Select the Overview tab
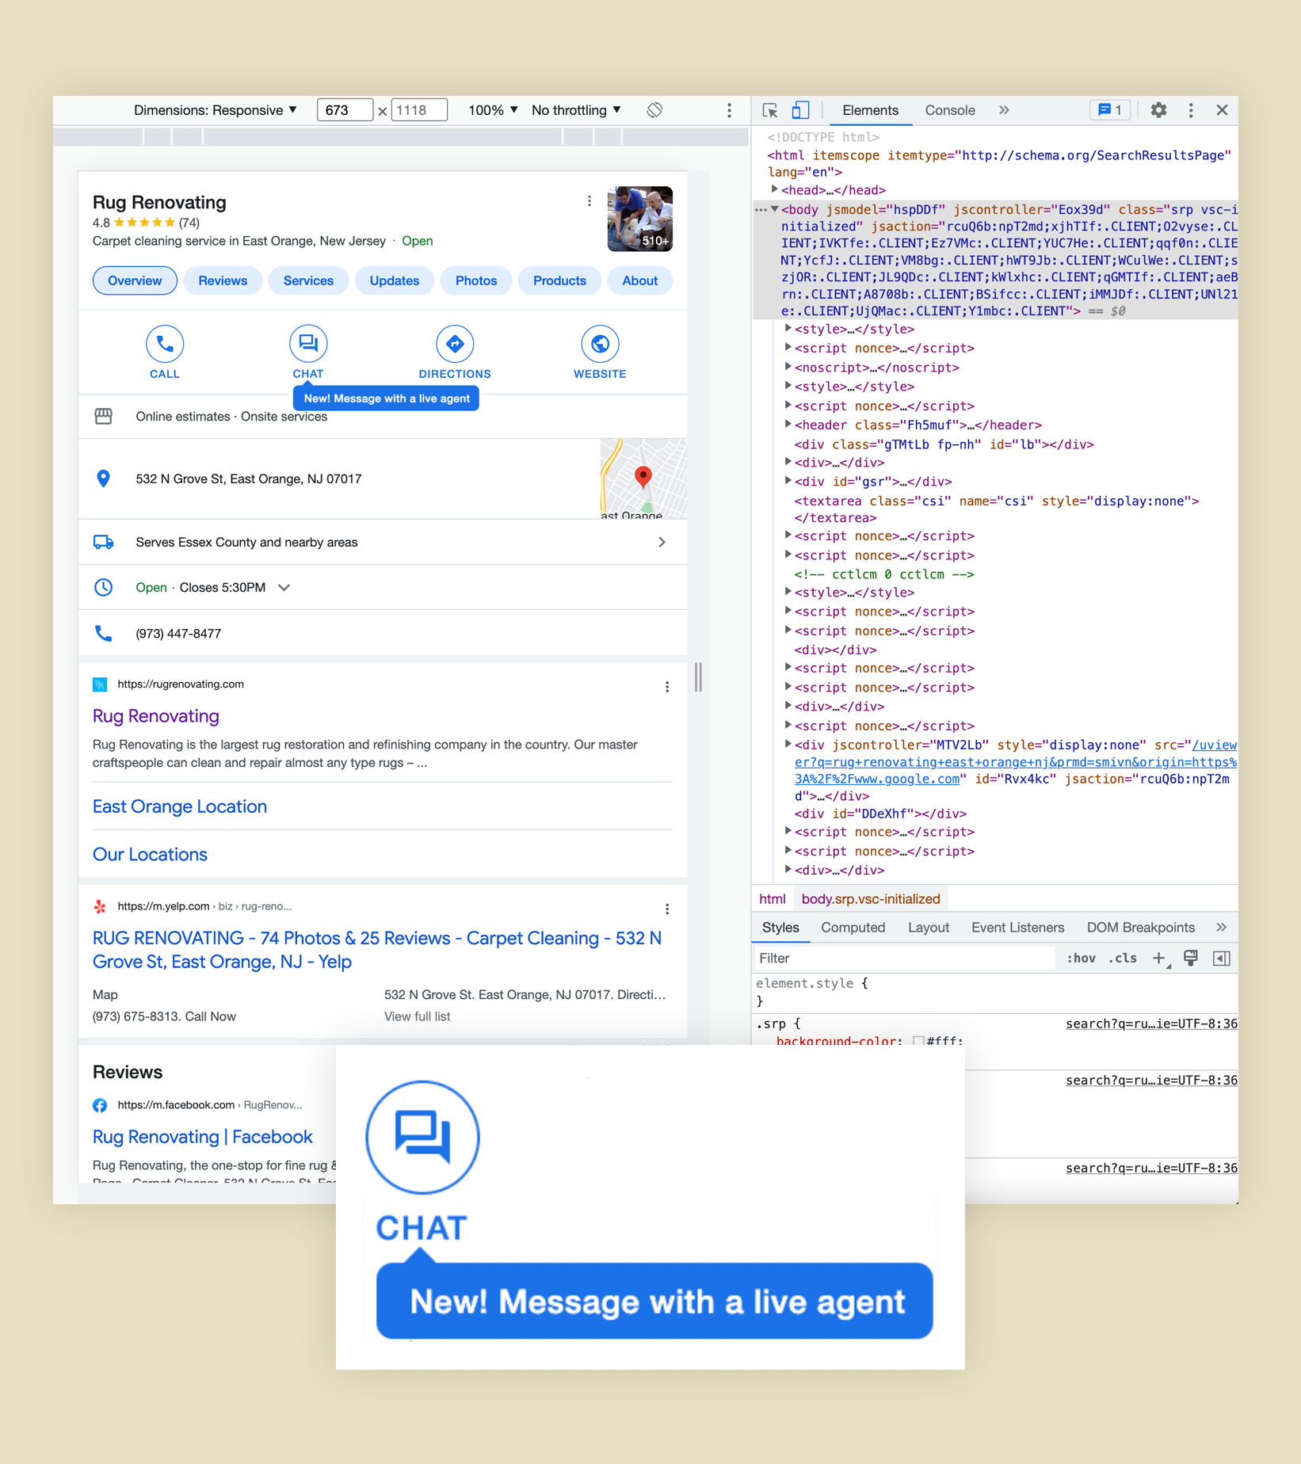Viewport: 1301px width, 1464px height. (x=135, y=280)
